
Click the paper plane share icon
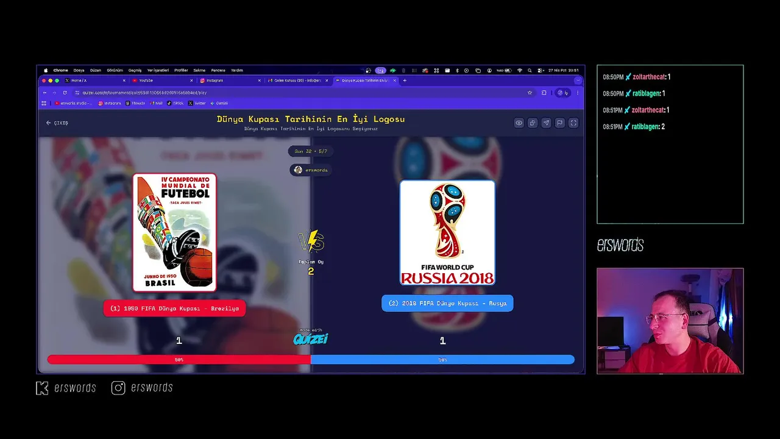(546, 123)
